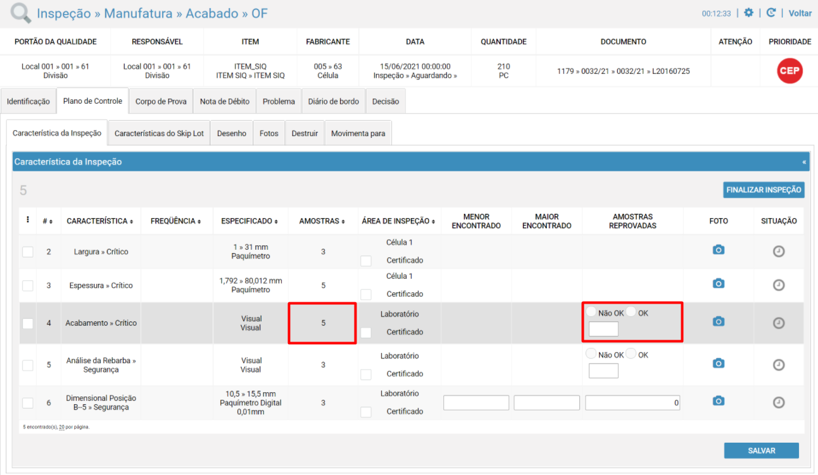Open the Fotos sub-tab

pos(269,133)
